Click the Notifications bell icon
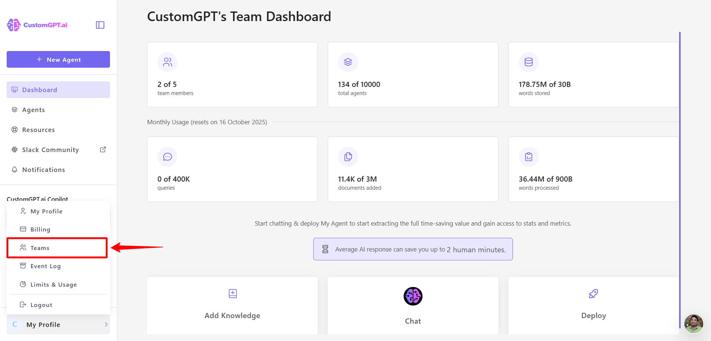This screenshot has height=341, width=711. coord(14,169)
